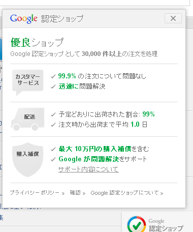Click the 配送 delivery truck icon

(27, 119)
